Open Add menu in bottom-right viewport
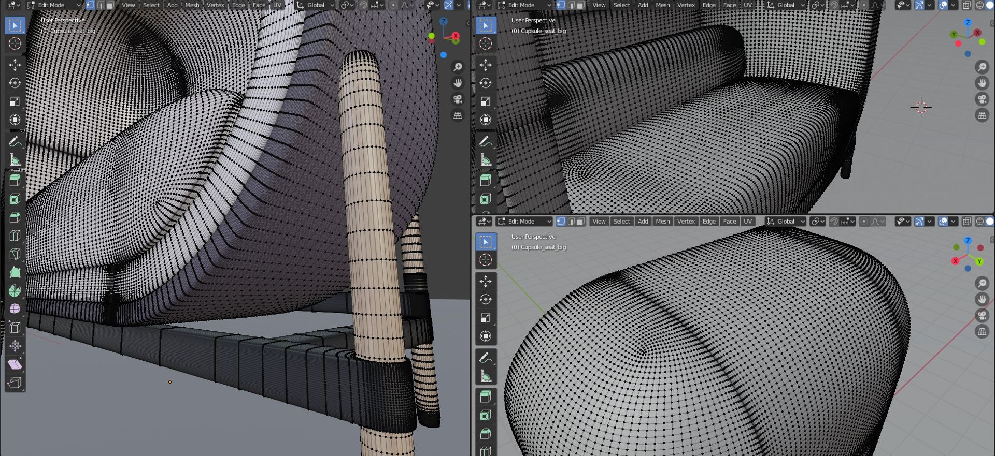This screenshot has height=456, width=995. 643,222
